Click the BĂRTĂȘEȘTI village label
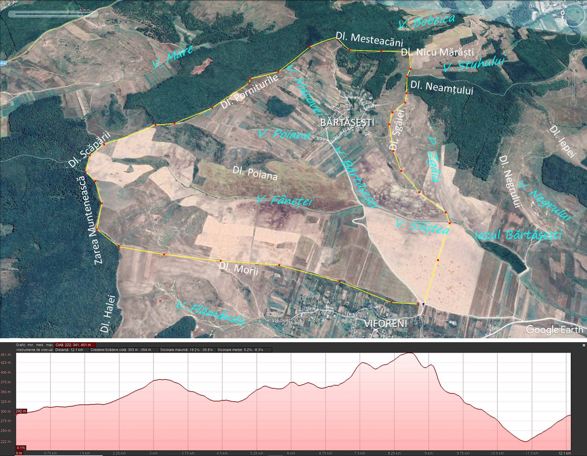The height and width of the screenshot is (456, 587). point(347,123)
